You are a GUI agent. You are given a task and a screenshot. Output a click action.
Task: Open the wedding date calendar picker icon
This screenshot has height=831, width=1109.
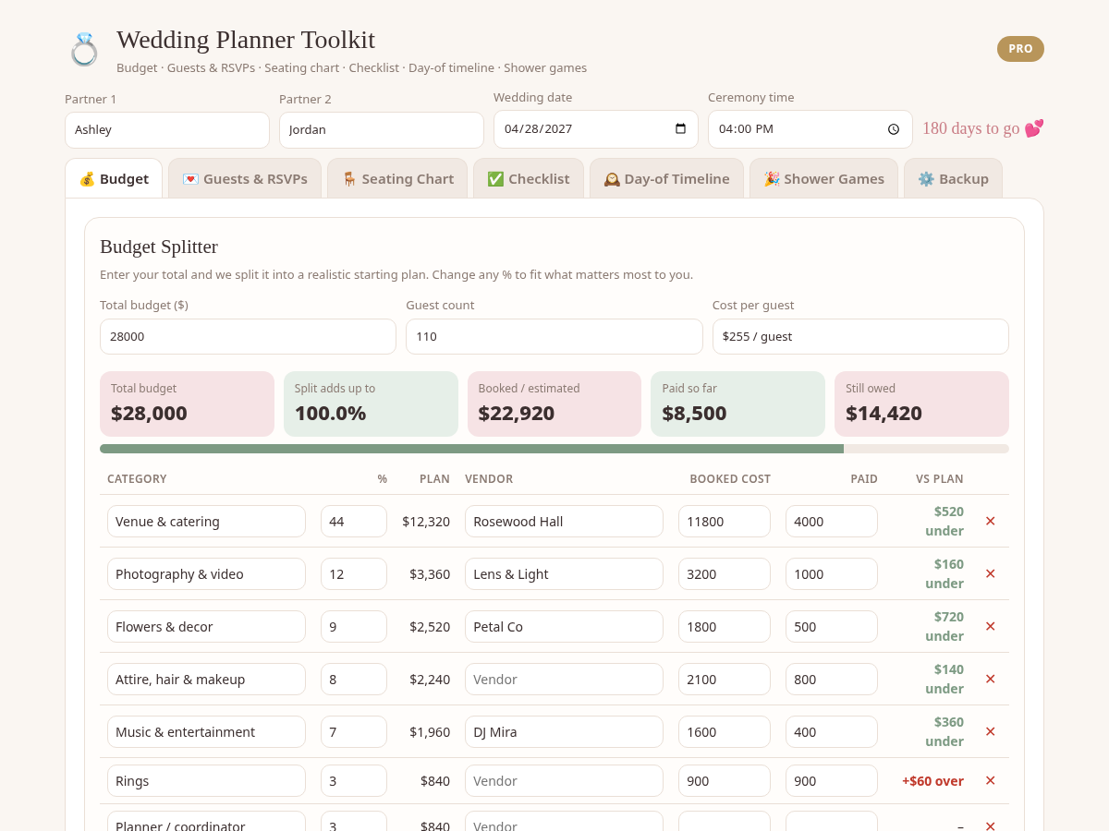coord(680,129)
